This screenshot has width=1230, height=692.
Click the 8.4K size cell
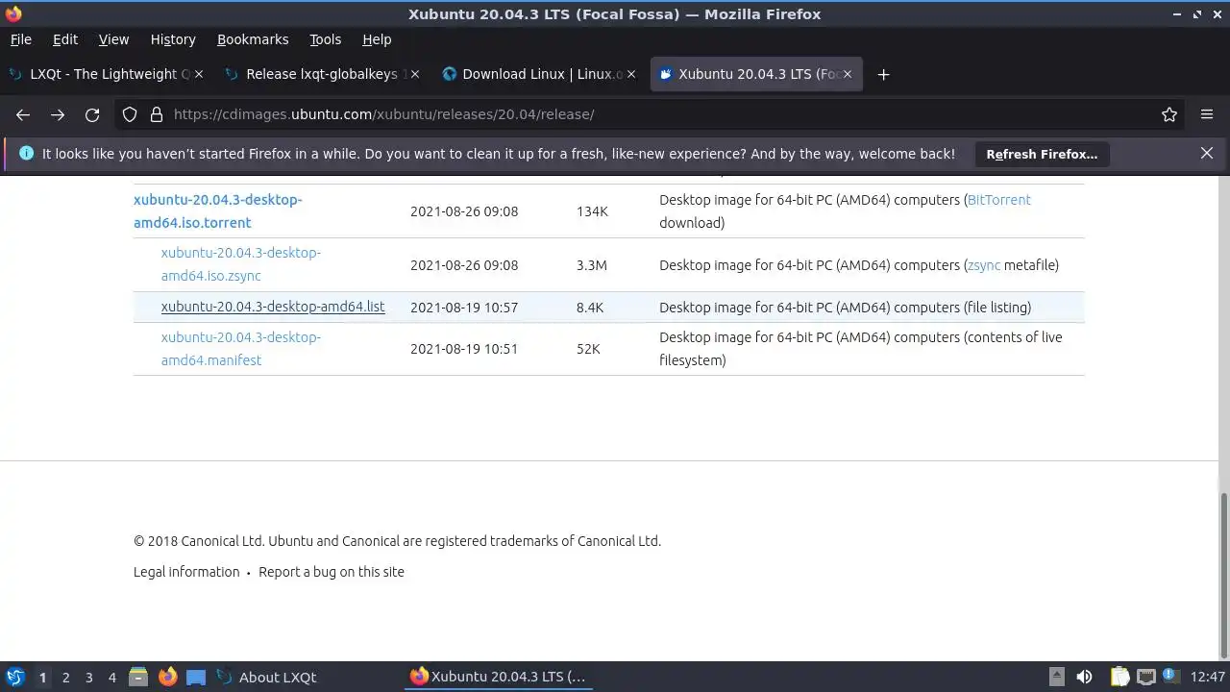(590, 308)
